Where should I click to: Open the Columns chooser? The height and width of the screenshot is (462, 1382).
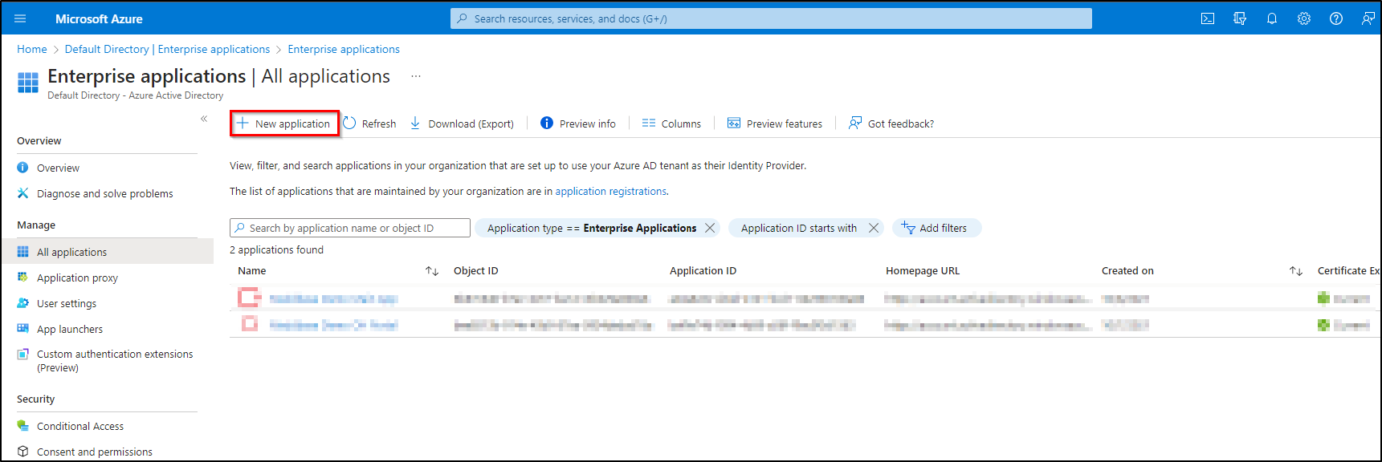[671, 124]
